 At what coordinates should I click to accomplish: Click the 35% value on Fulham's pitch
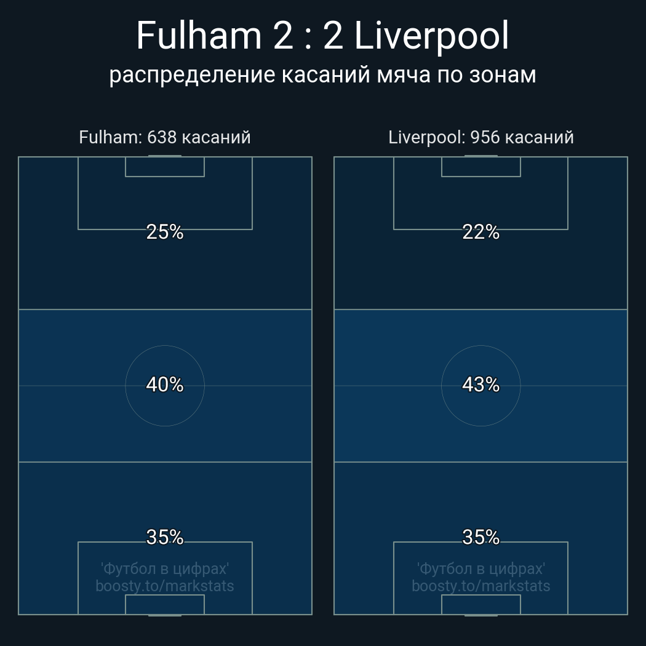click(165, 537)
